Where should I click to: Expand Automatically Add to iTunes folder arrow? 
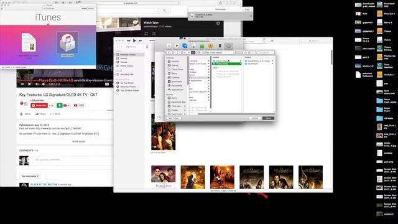(x=272, y=61)
